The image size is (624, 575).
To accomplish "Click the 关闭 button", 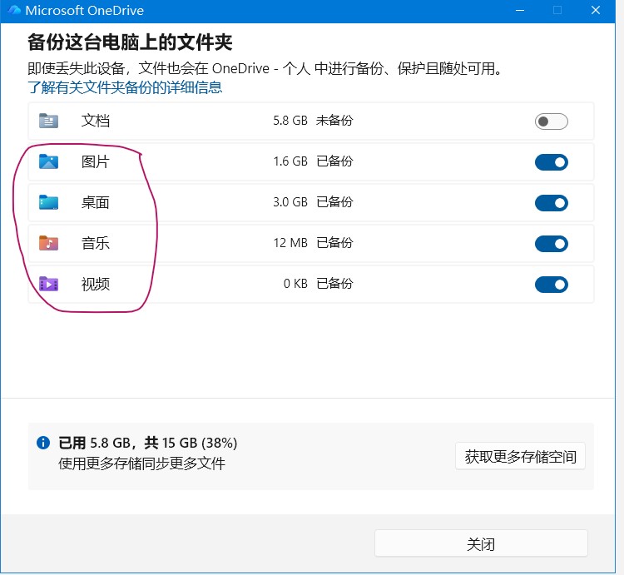I will 481,543.
